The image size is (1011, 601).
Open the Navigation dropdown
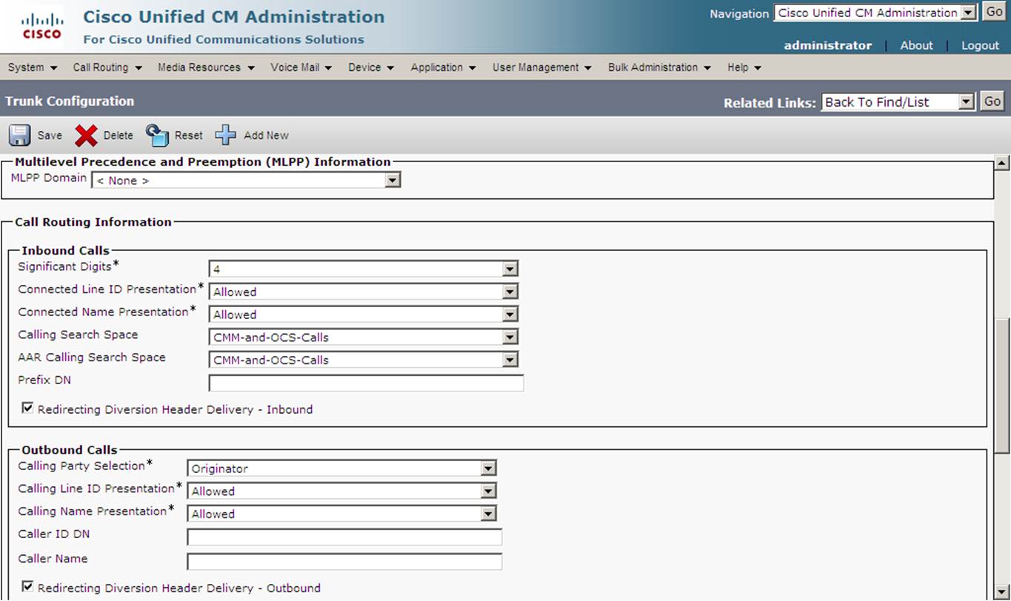tap(875, 13)
